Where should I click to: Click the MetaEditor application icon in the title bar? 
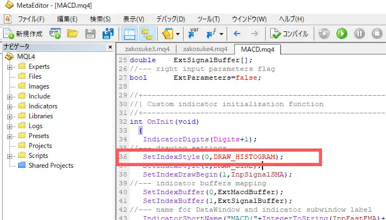(9, 5)
